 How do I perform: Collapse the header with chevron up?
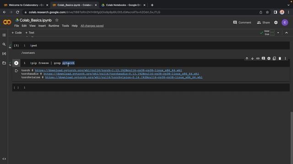287,33
